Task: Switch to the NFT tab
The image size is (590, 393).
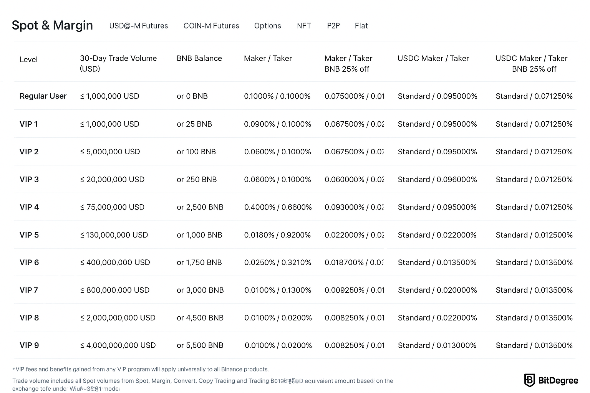Action: point(304,26)
